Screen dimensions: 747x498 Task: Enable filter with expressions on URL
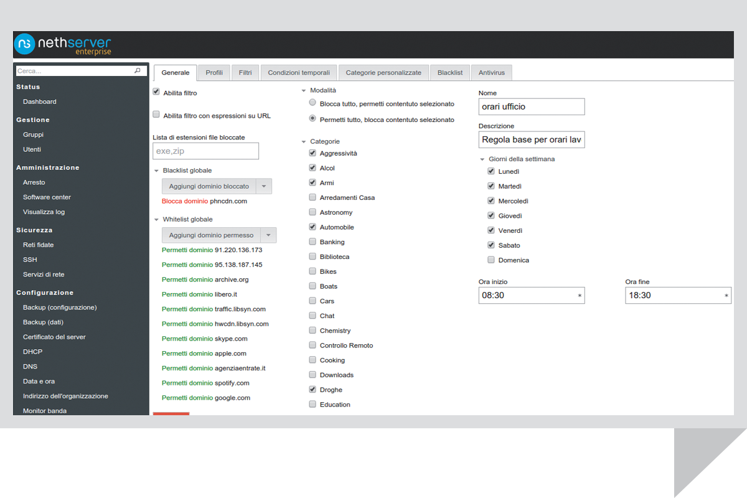pyautogui.click(x=156, y=115)
